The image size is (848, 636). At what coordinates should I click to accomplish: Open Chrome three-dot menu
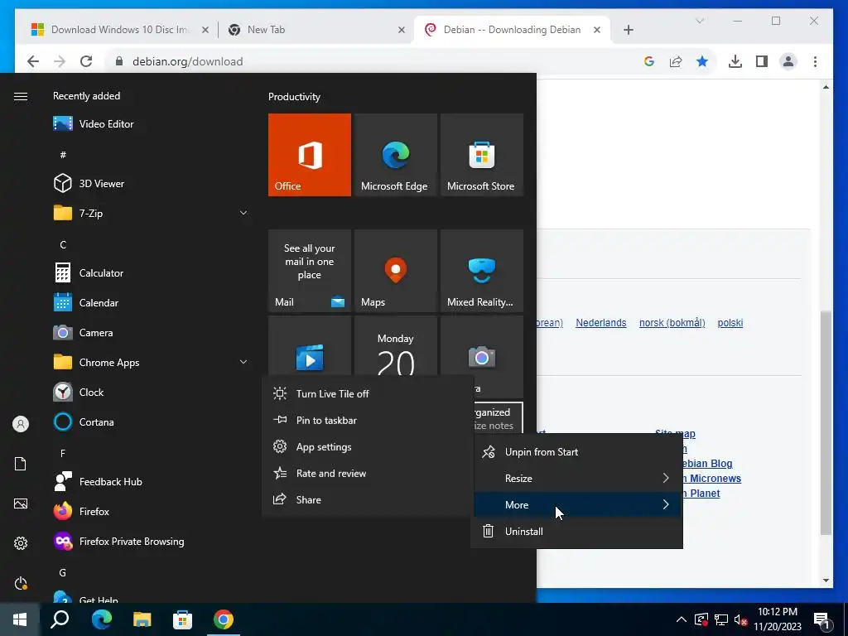[815, 61]
